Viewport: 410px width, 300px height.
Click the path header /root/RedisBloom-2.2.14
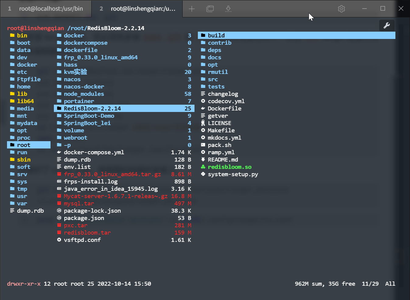[106, 28]
